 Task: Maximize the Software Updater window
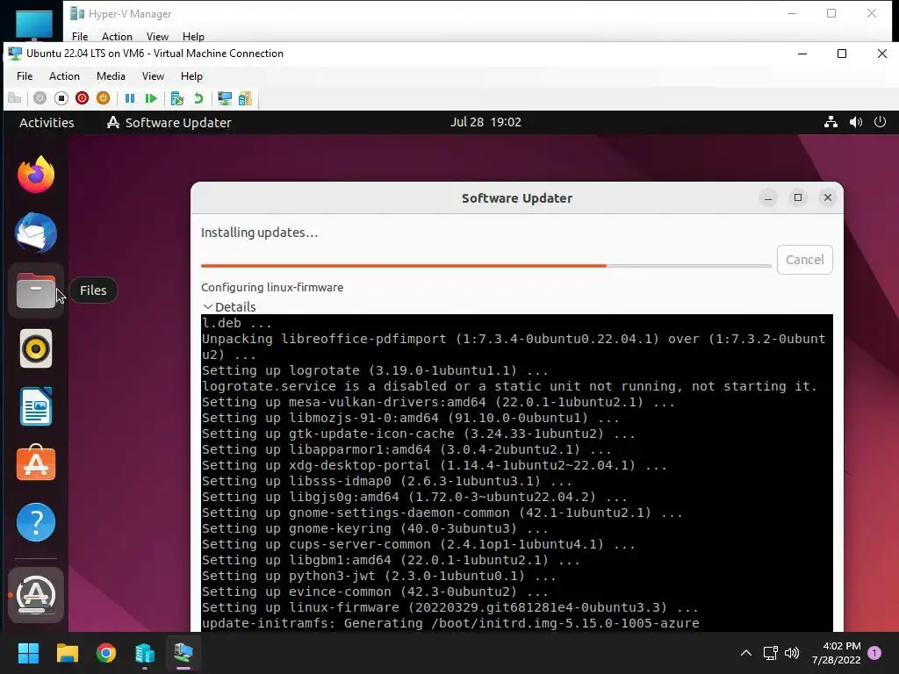tap(798, 198)
